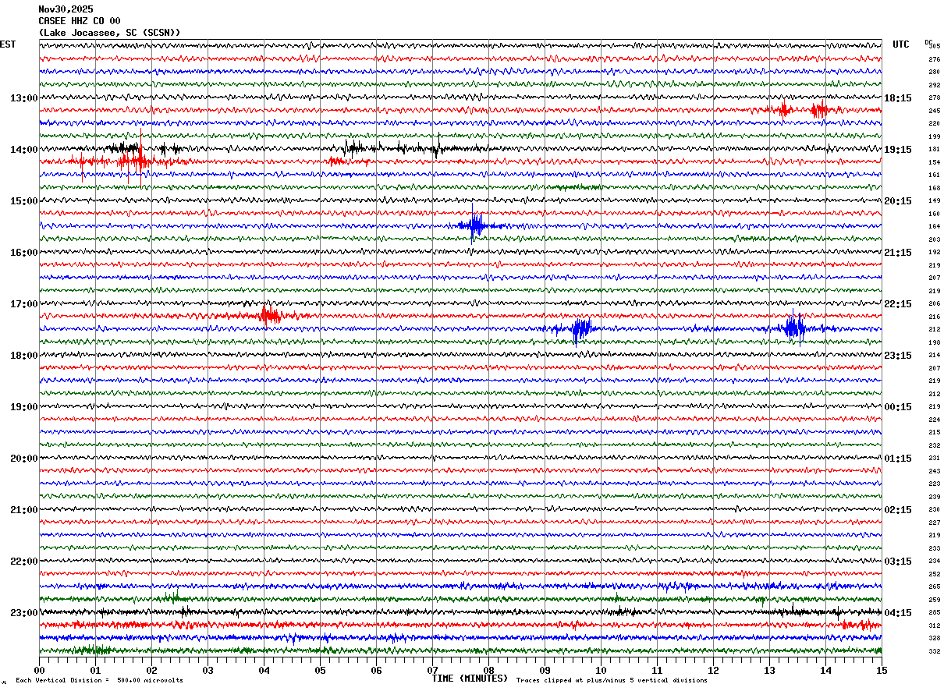
Task: Click minute 03 on the time axis
Action: pyautogui.click(x=208, y=670)
